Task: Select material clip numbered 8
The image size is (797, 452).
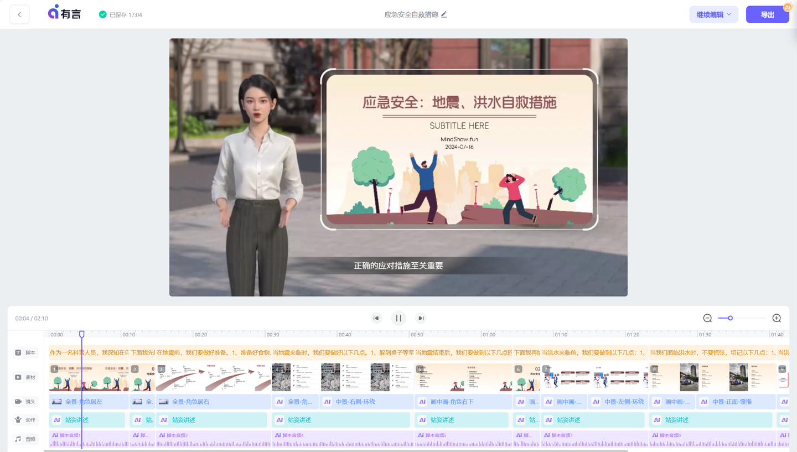Action: coord(712,377)
